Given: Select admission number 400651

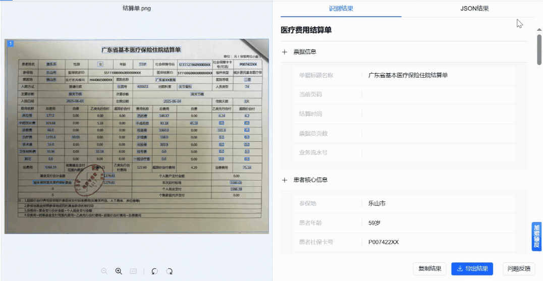Looking at the screenshot, I should pyautogui.click(x=143, y=86).
